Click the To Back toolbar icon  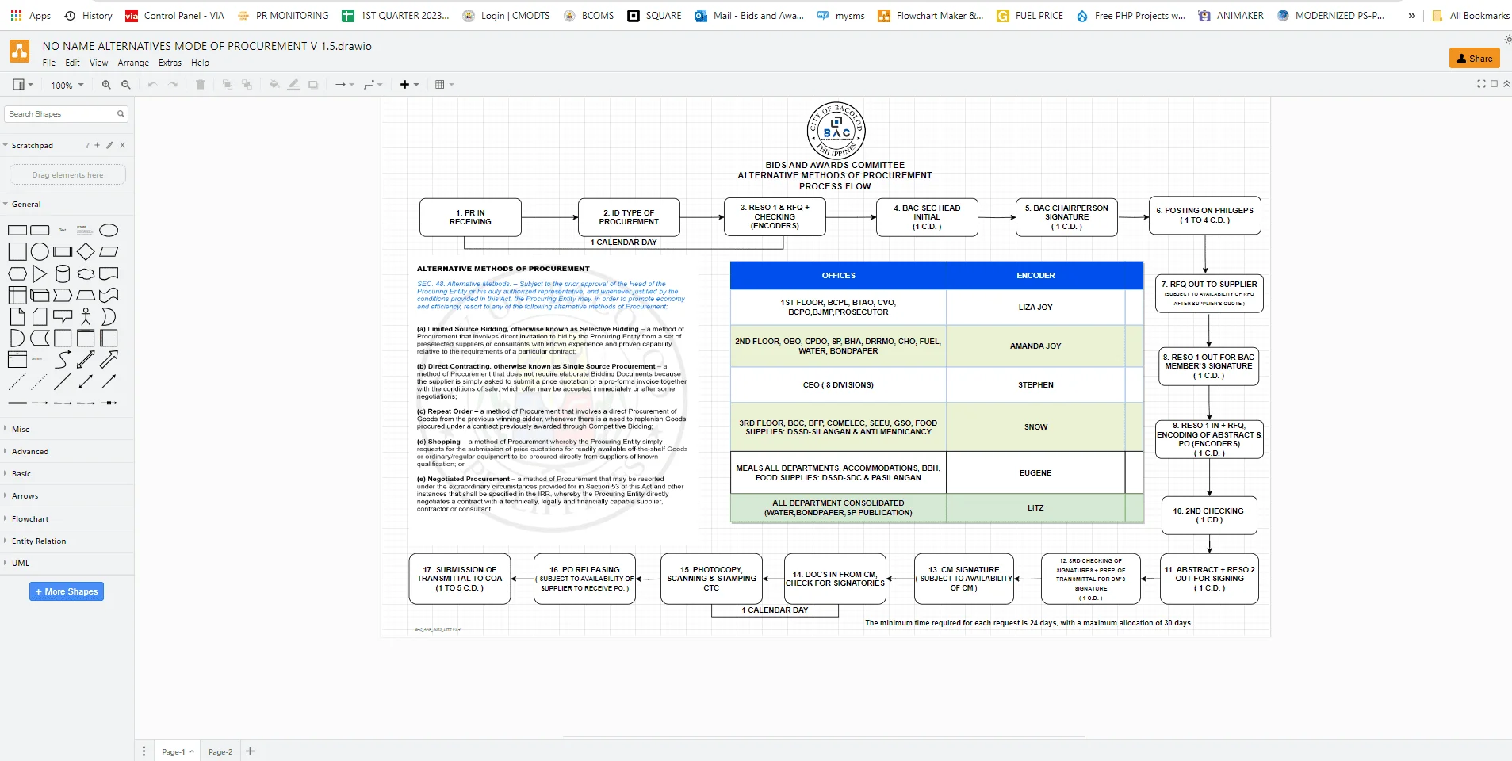pos(247,85)
